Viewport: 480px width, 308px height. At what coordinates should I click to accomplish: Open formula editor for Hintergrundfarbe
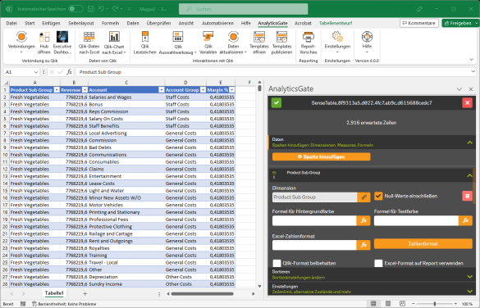tap(363, 220)
